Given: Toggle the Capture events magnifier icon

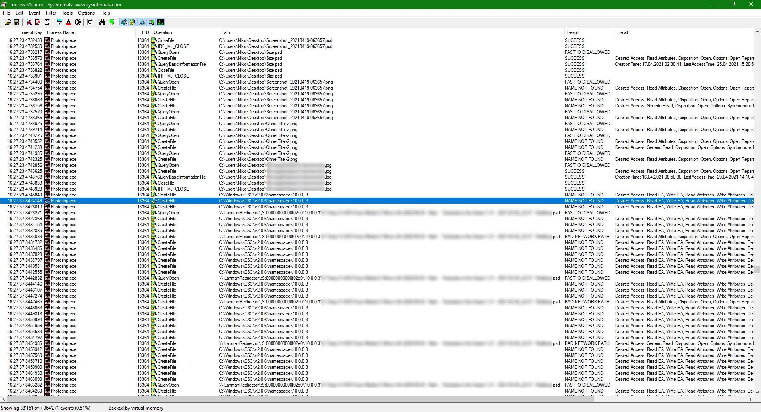Looking at the screenshot, I should tap(29, 22).
